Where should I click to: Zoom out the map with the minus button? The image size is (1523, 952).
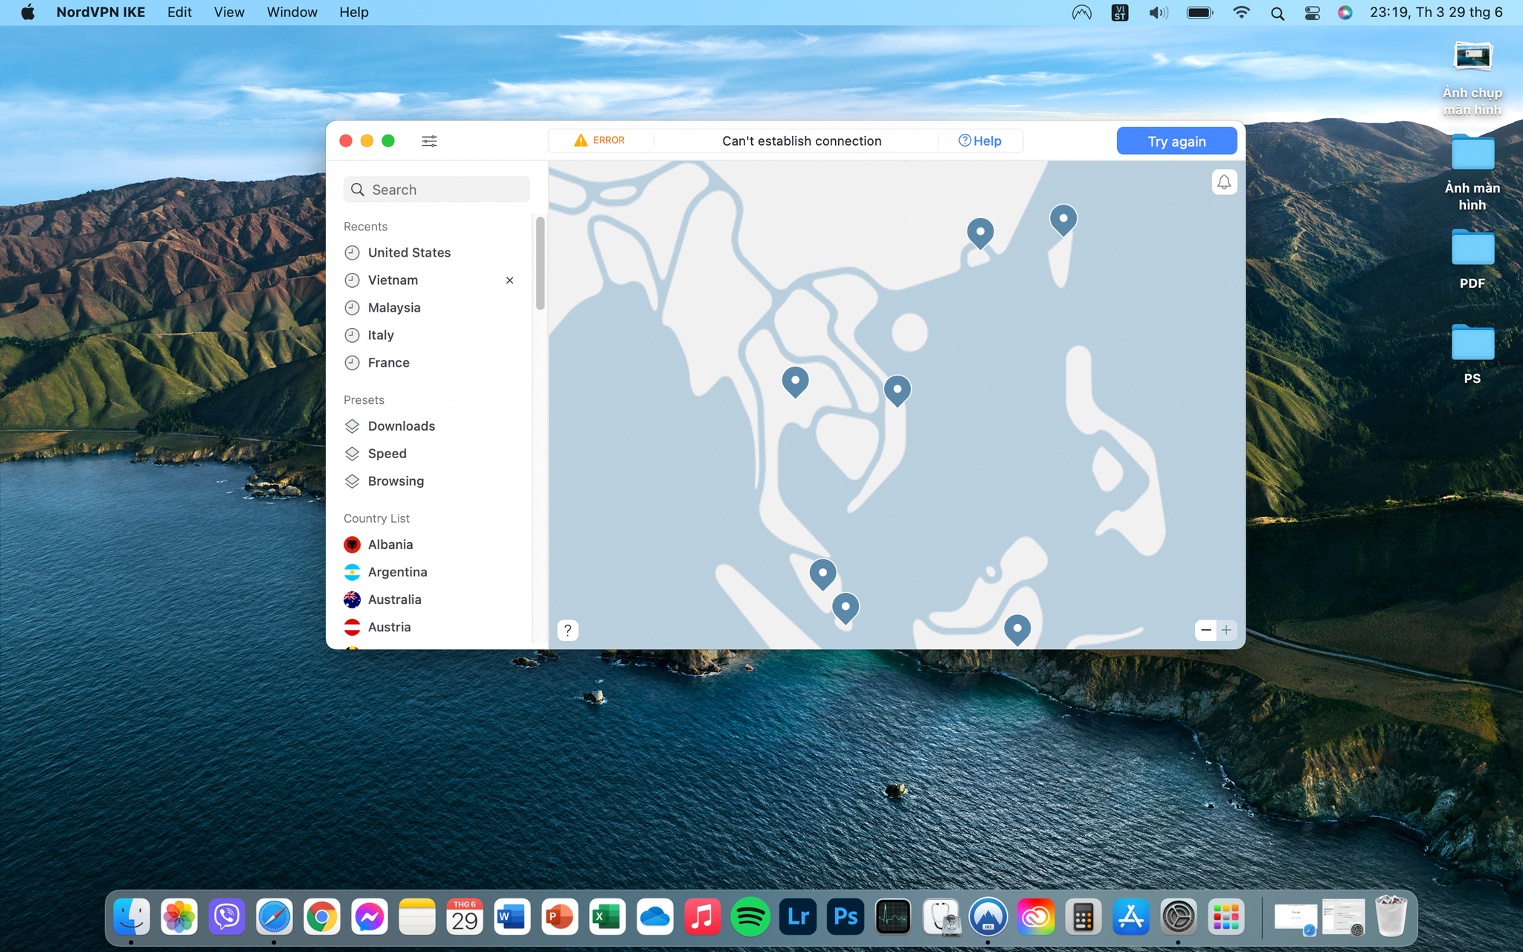[x=1205, y=630]
